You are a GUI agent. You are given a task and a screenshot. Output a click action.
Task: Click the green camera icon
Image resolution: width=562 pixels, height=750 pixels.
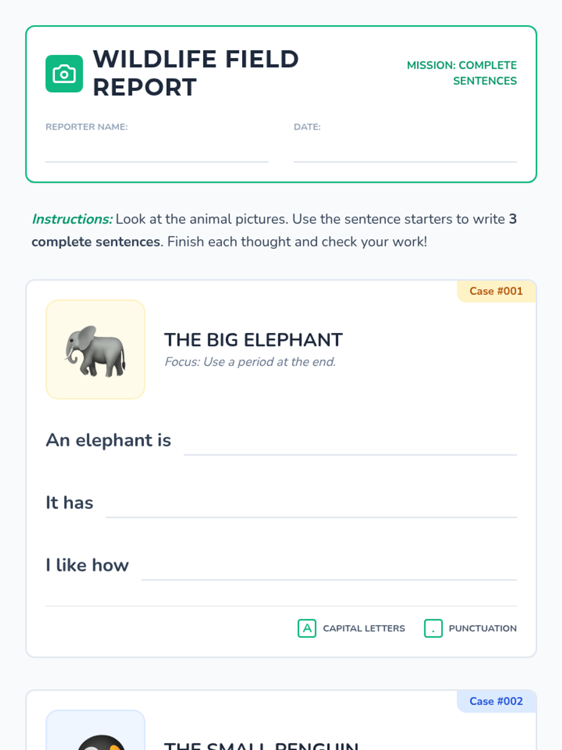coord(64,74)
